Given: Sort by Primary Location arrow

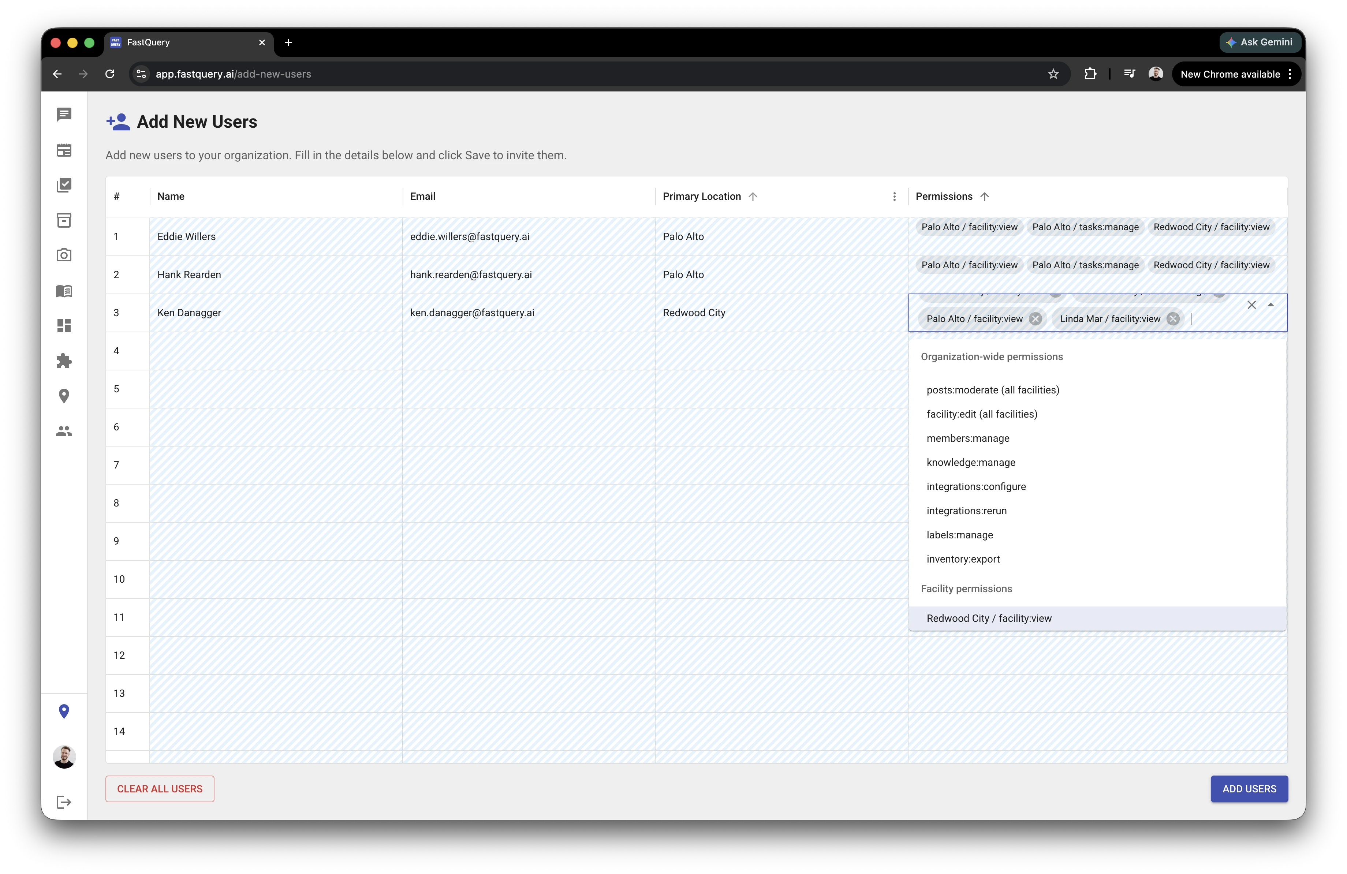Looking at the screenshot, I should pos(753,197).
